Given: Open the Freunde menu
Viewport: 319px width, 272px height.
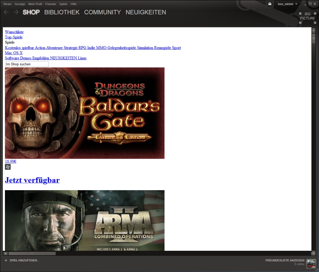Looking at the screenshot, I should 50,4.
